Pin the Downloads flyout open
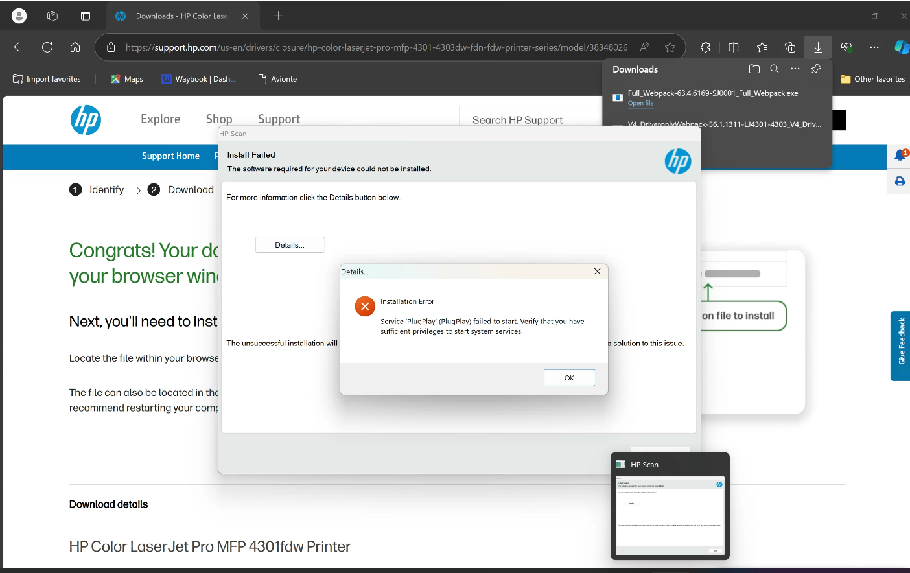Viewport: 910px width, 573px height. (x=815, y=69)
